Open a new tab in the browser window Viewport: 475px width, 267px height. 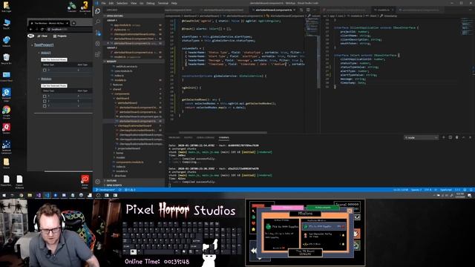click(x=73, y=23)
